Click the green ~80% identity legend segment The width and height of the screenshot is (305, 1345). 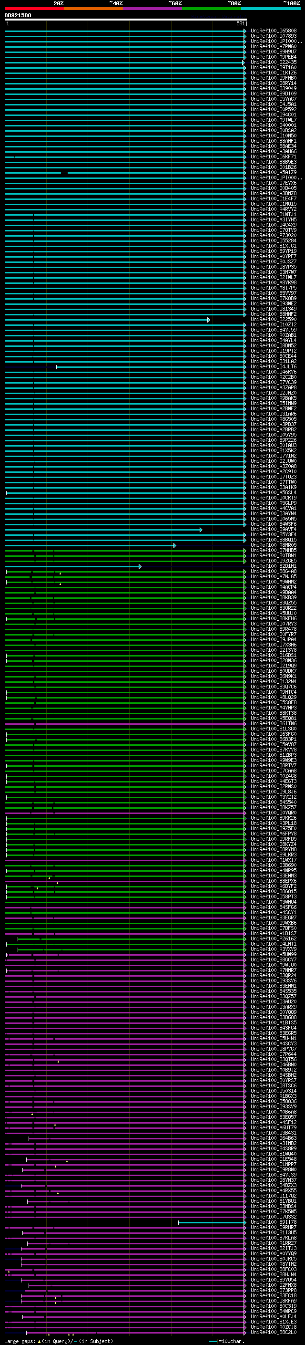click(212, 9)
